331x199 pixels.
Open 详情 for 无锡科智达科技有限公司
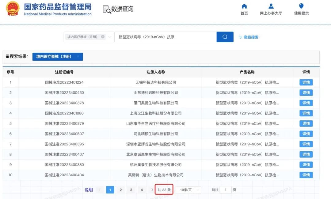(x=306, y=82)
